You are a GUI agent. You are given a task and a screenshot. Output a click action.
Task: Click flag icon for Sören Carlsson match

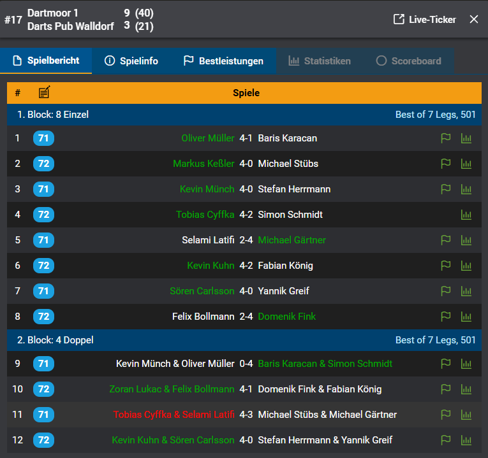click(x=446, y=291)
